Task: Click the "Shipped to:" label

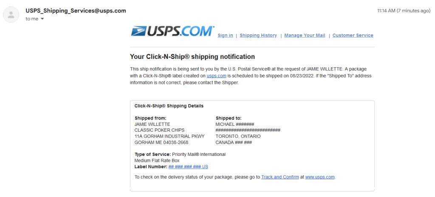Action: point(229,118)
